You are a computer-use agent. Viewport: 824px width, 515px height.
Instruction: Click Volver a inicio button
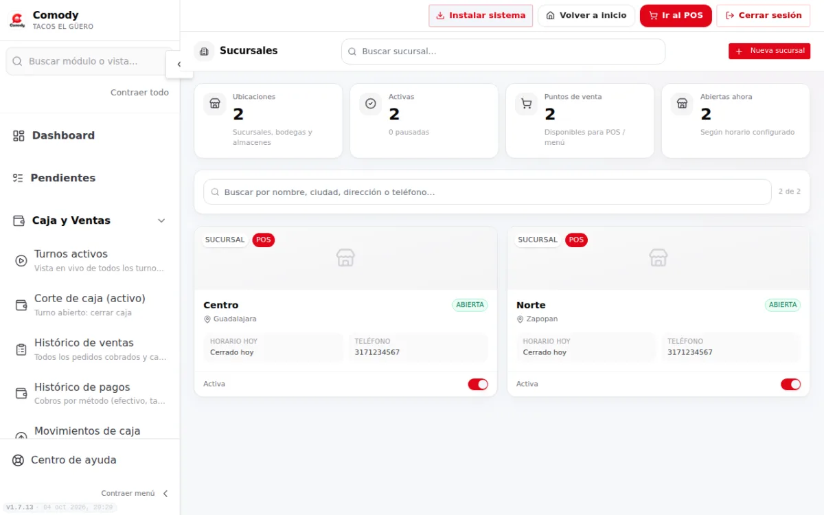click(586, 16)
